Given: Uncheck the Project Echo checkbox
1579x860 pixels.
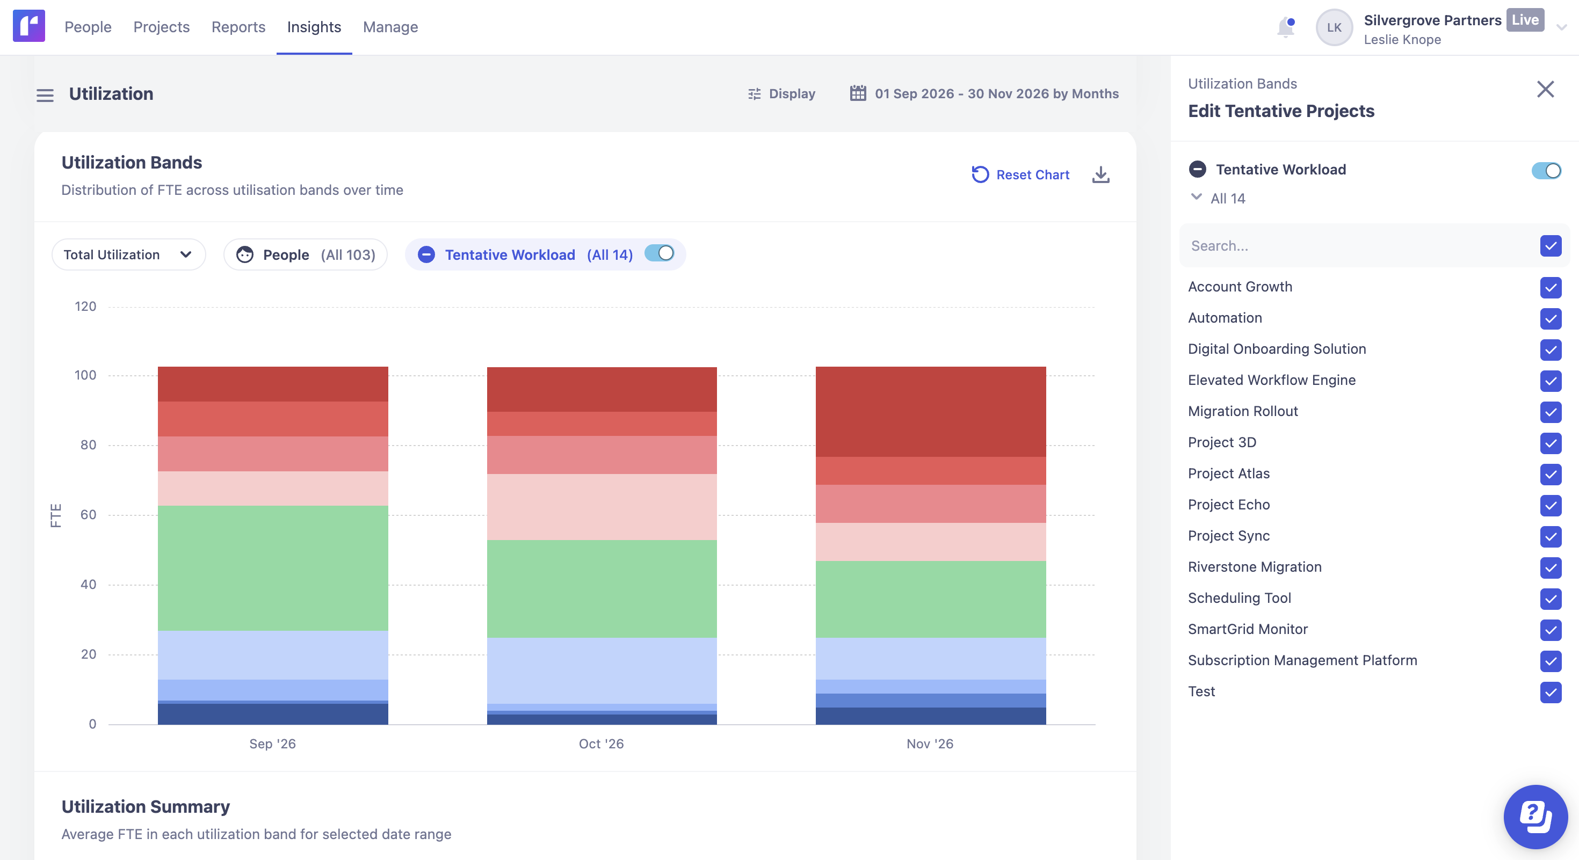Looking at the screenshot, I should (1550, 505).
